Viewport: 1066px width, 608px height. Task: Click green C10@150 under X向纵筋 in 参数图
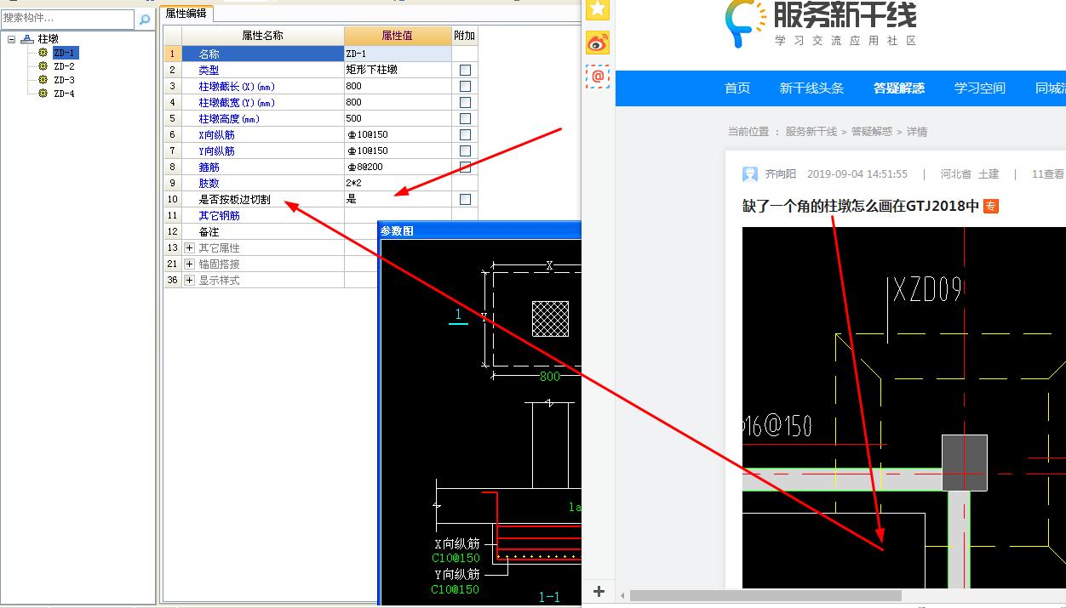point(456,558)
